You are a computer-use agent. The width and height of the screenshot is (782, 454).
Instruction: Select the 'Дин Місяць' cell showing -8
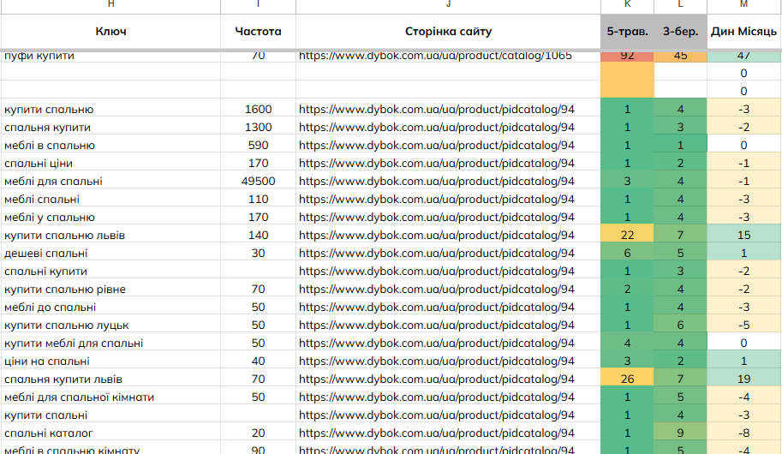point(743,433)
